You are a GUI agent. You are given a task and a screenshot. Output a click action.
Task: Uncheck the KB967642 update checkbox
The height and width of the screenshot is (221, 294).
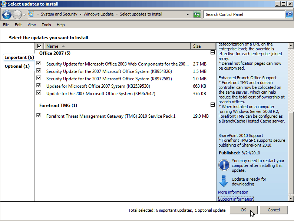[39, 93]
